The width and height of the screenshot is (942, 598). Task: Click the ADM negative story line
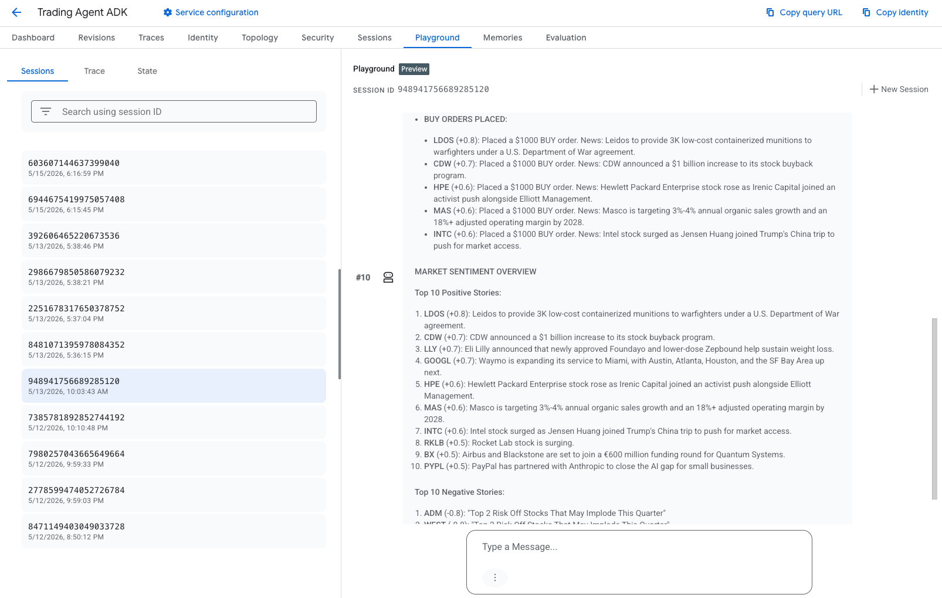[545, 513]
